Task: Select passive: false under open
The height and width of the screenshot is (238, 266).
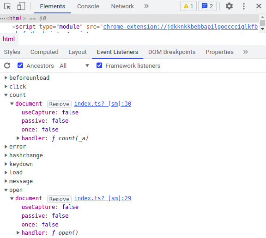Action: [x=45, y=216]
